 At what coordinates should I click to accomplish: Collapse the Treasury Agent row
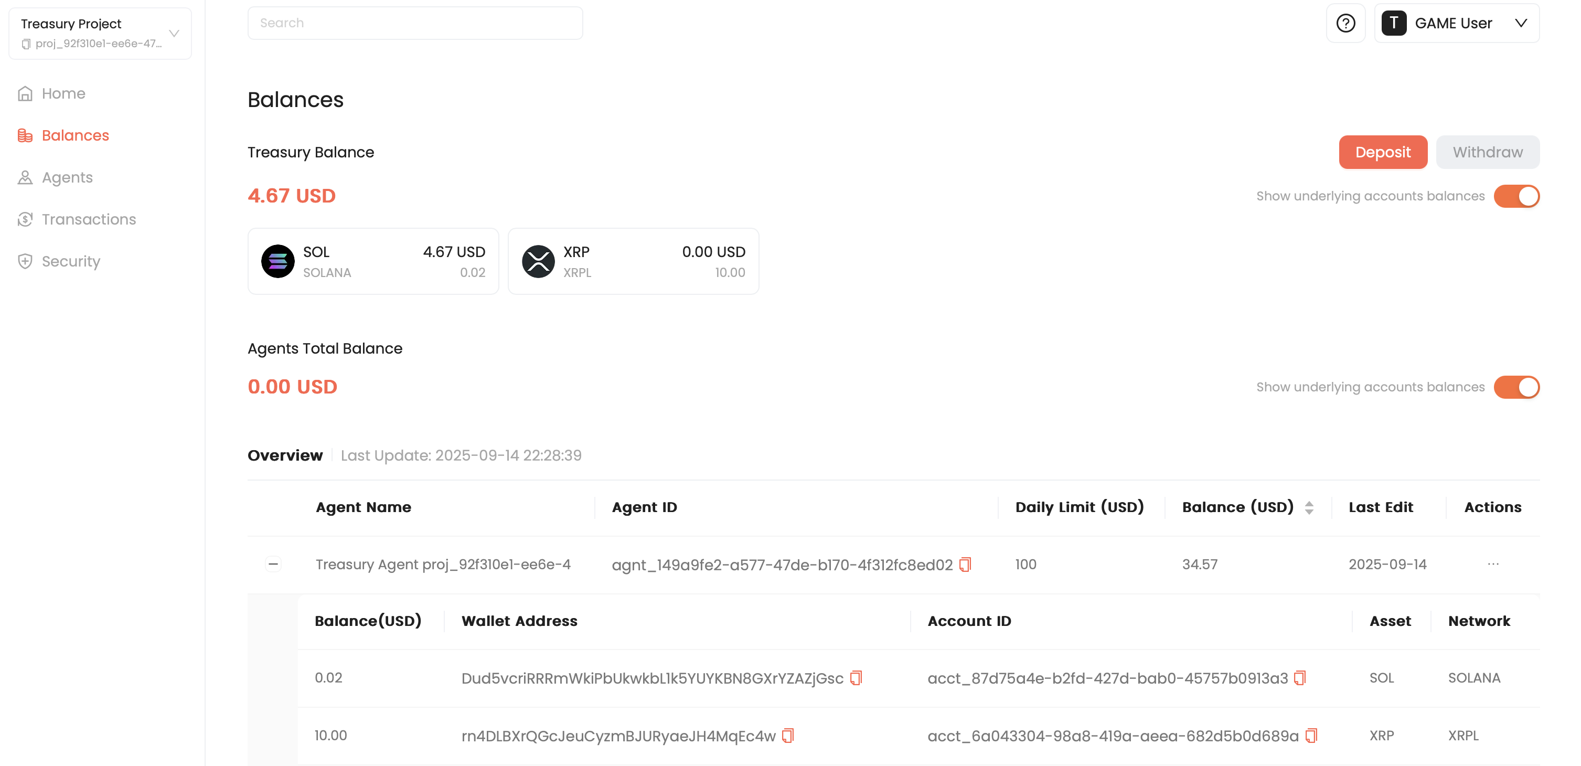[273, 564]
